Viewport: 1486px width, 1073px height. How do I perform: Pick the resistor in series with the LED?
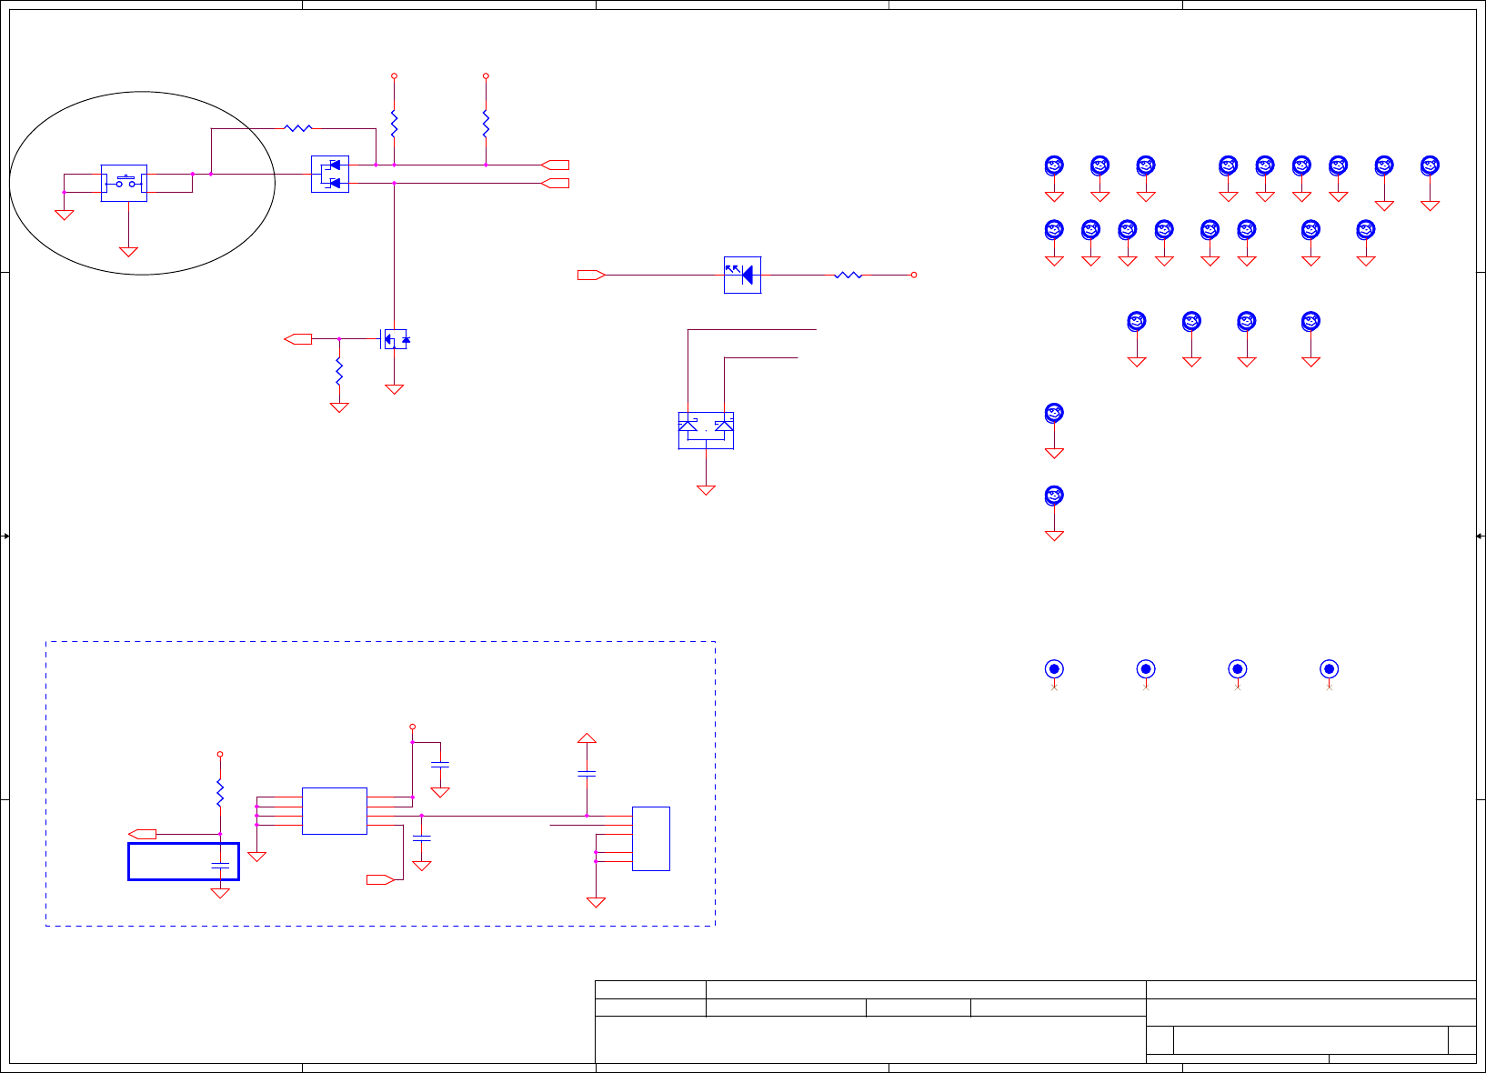coord(848,275)
